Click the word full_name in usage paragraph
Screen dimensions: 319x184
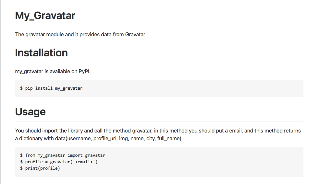[169, 139]
